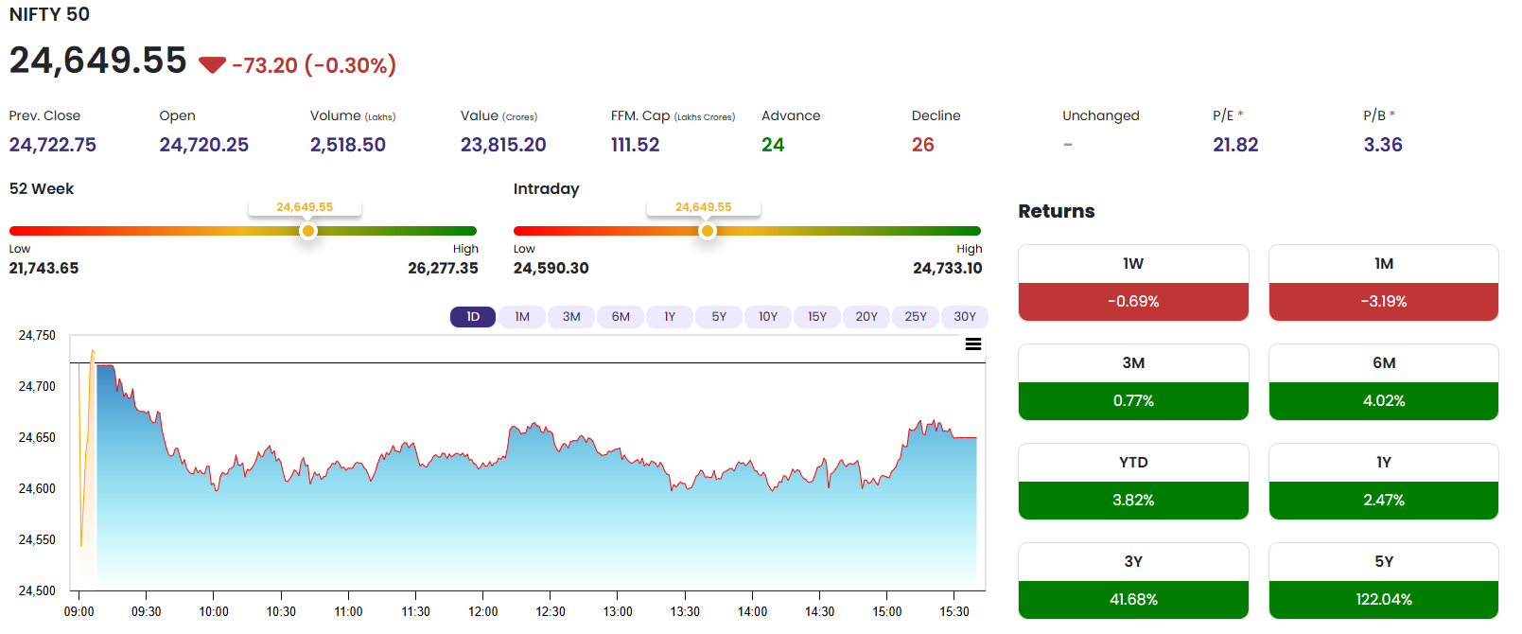
Task: Click the P/B value 3.36
Action: tap(1383, 145)
